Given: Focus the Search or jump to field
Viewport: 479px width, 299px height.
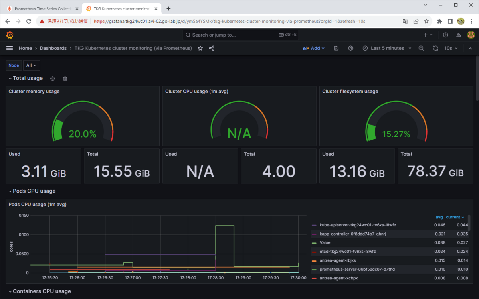Looking at the screenshot, I should pyautogui.click(x=241, y=35).
